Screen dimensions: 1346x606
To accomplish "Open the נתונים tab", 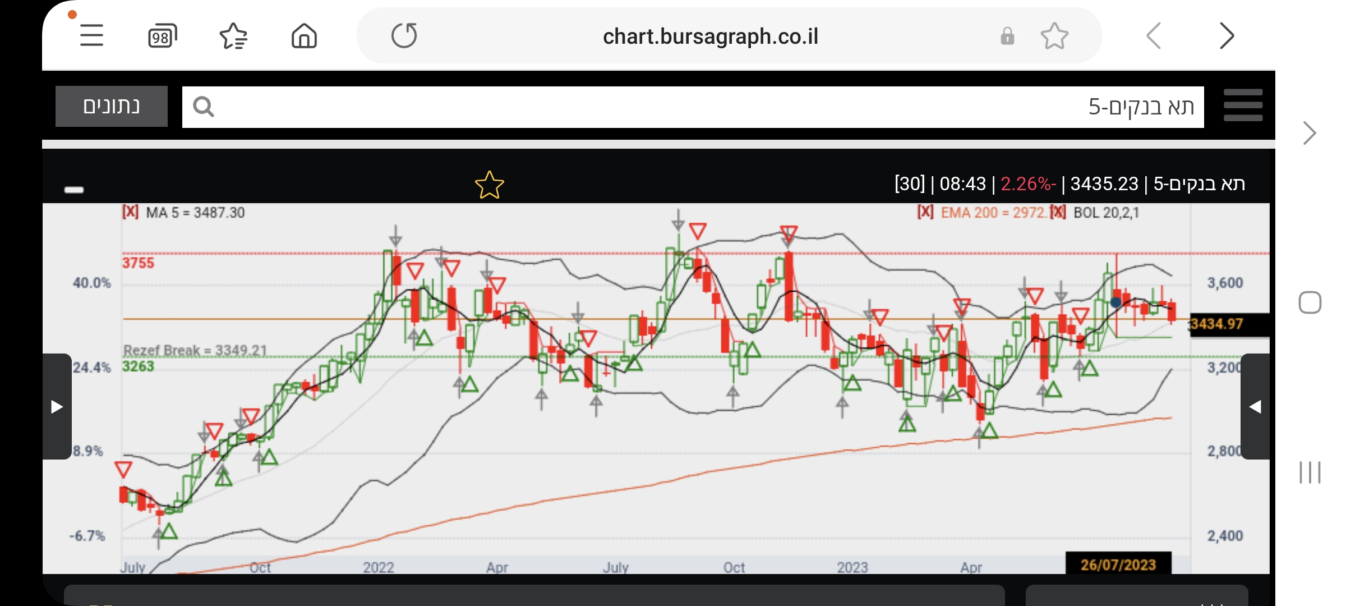I will 112,106.
